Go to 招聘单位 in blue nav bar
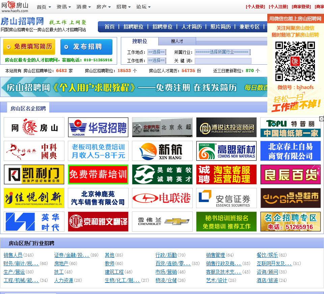The height and width of the screenshot is (294, 324). point(162,27)
